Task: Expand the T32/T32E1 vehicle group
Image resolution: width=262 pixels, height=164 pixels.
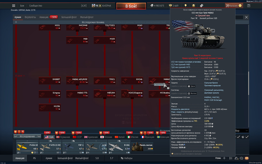Action: point(105,27)
